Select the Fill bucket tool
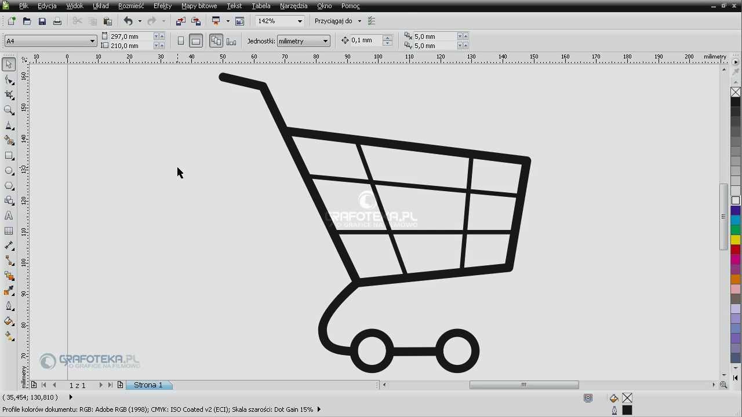 pos(9,321)
